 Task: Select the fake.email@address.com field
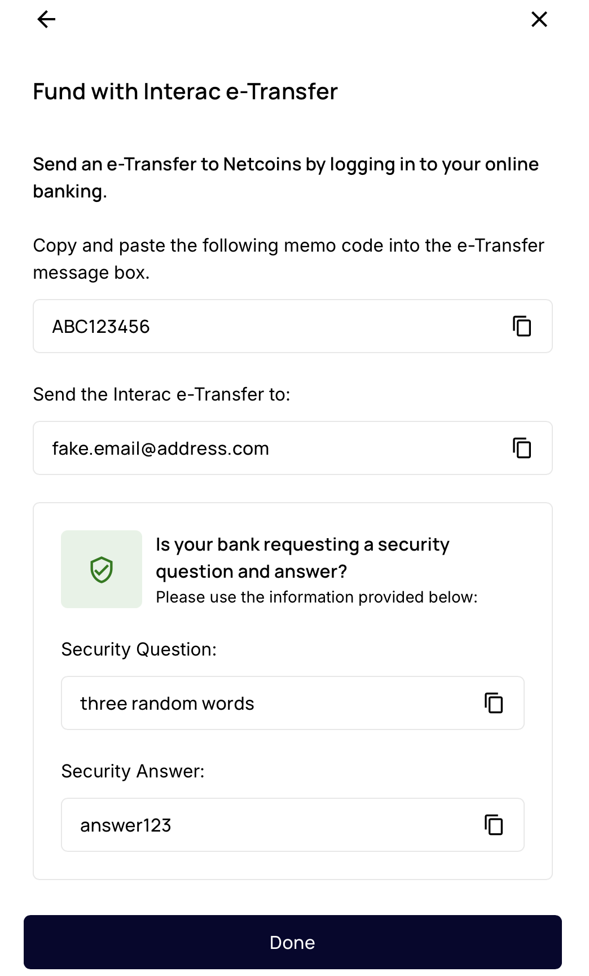point(293,448)
